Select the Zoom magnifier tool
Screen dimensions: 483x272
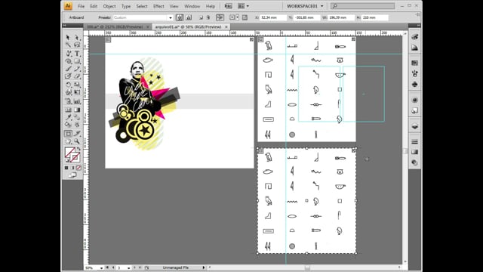click(x=77, y=141)
